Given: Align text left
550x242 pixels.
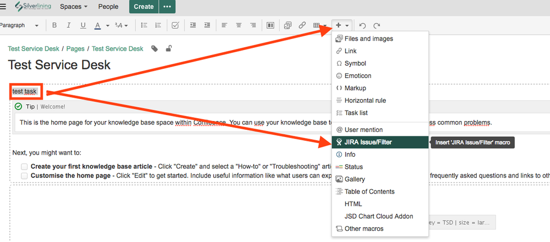Looking at the screenshot, I should [x=225, y=25].
